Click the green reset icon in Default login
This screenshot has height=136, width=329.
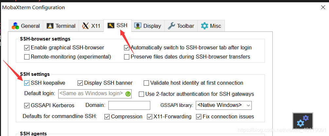coord(128,94)
